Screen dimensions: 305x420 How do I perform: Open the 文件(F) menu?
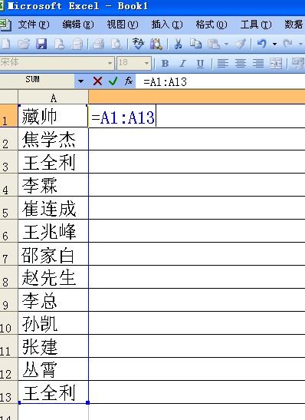coord(34,25)
